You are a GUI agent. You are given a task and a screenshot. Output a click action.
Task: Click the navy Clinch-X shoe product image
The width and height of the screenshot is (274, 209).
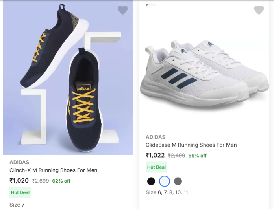point(68,79)
